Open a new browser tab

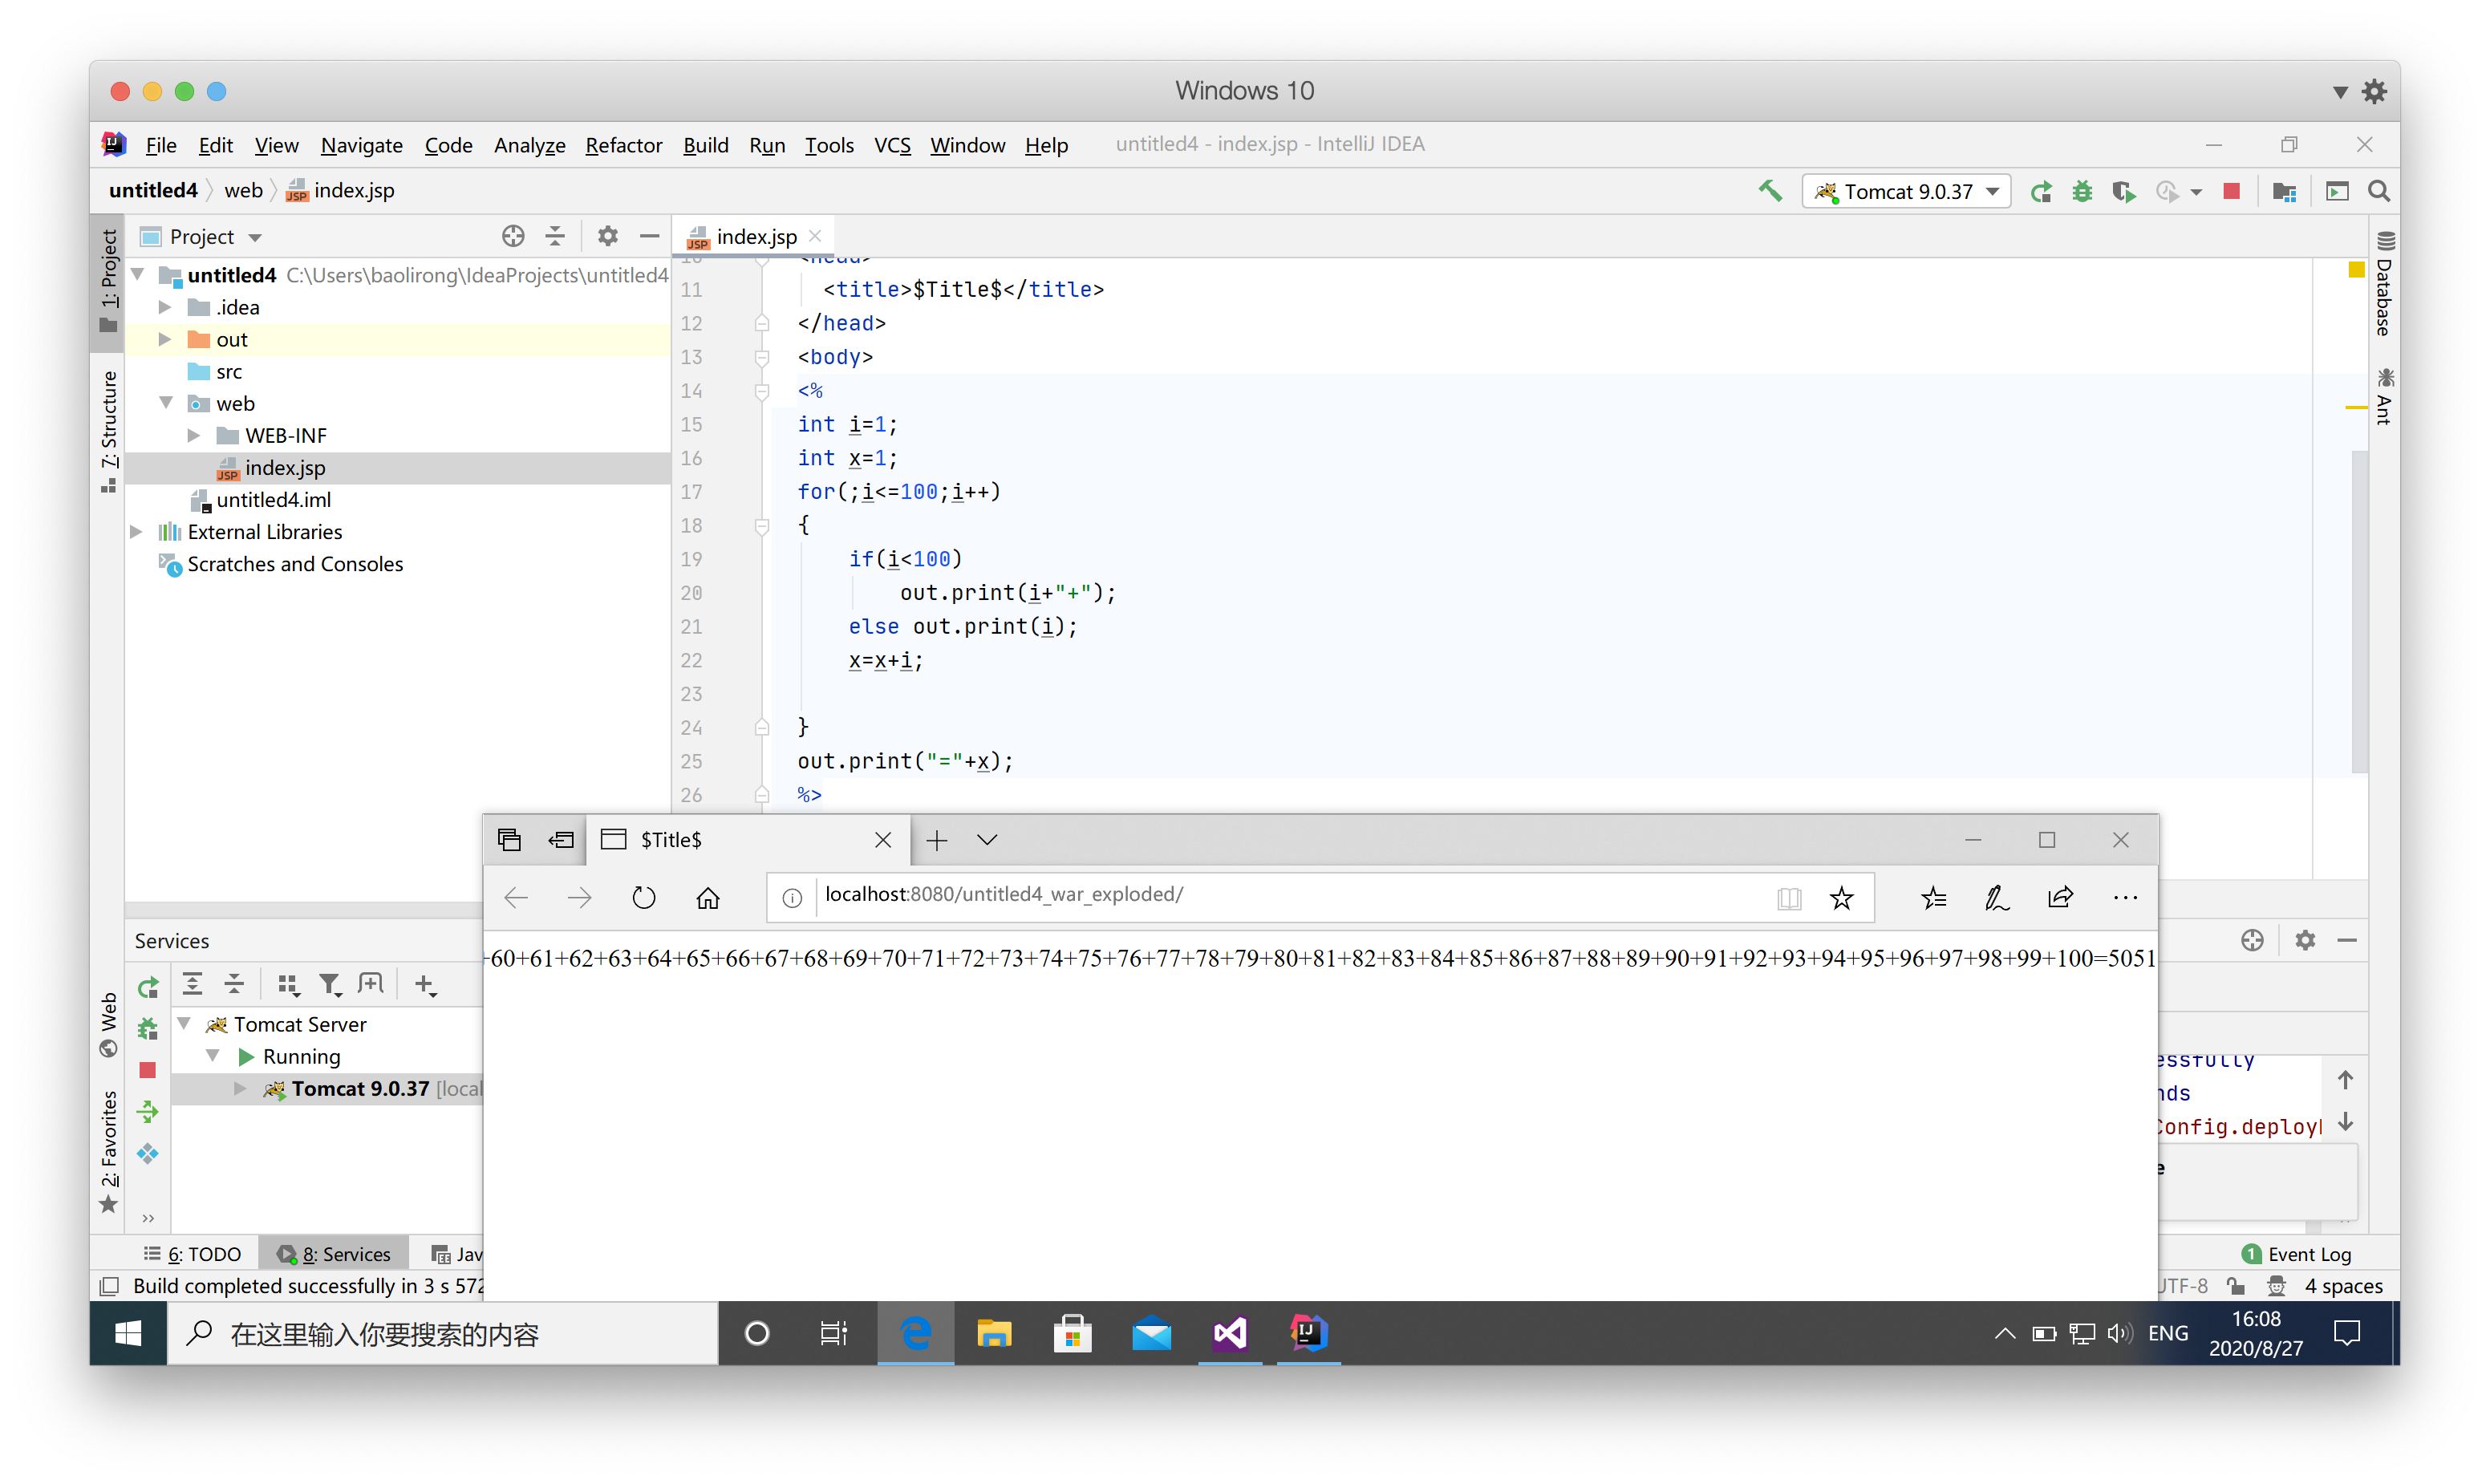pos(936,840)
